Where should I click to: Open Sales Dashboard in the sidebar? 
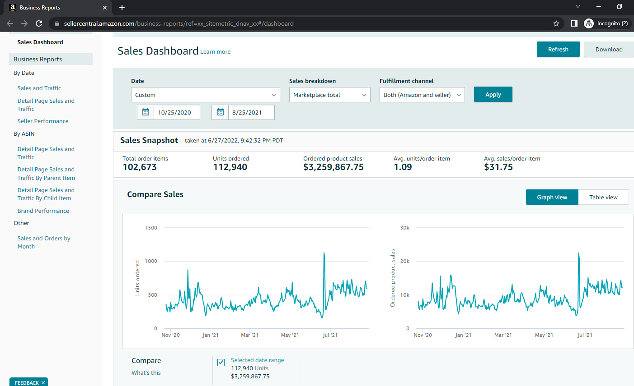(x=40, y=42)
